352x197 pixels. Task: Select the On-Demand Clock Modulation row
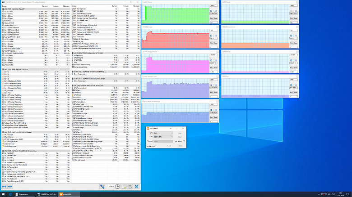pyautogui.click(x=36, y=53)
